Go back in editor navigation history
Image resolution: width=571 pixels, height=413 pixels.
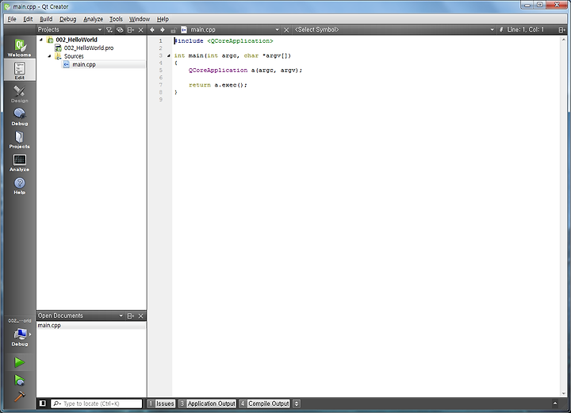click(x=152, y=30)
